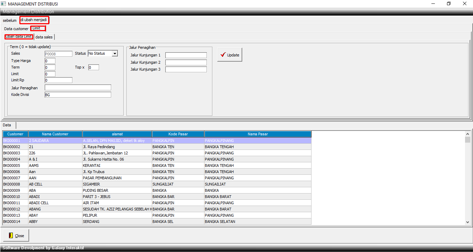This screenshot has width=473, height=252.
Task: Sort by Nama Customer column header
Action: click(55, 134)
